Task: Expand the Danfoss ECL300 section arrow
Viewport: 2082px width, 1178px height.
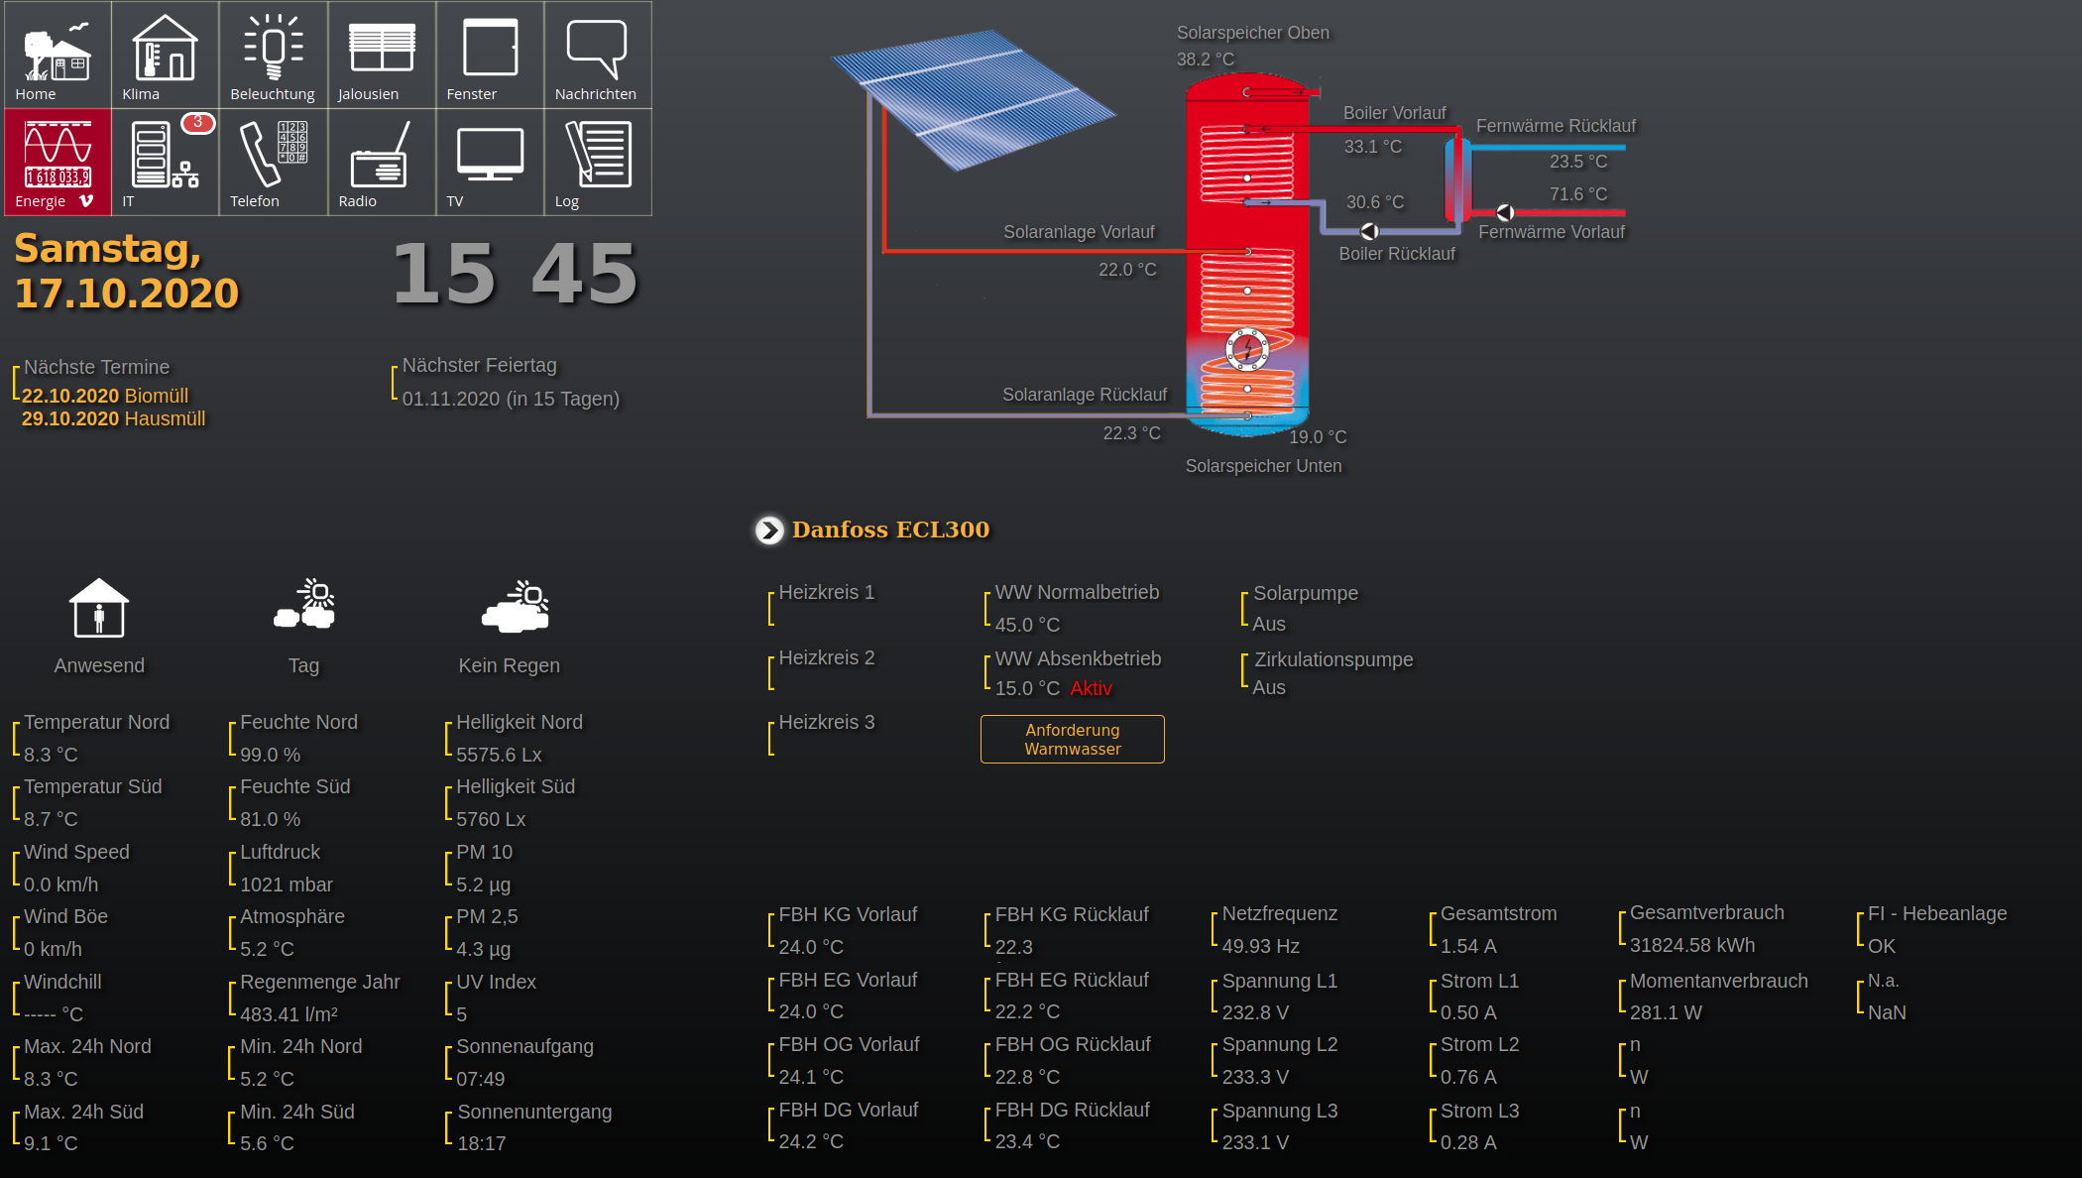Action: coord(769,530)
